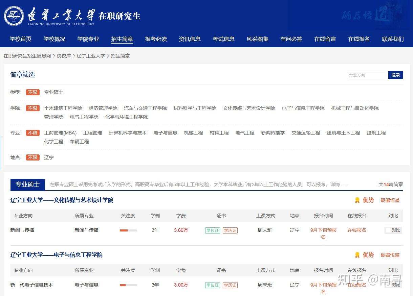Open 有问必答 navigation item
413x296 pixels.
click(291, 39)
